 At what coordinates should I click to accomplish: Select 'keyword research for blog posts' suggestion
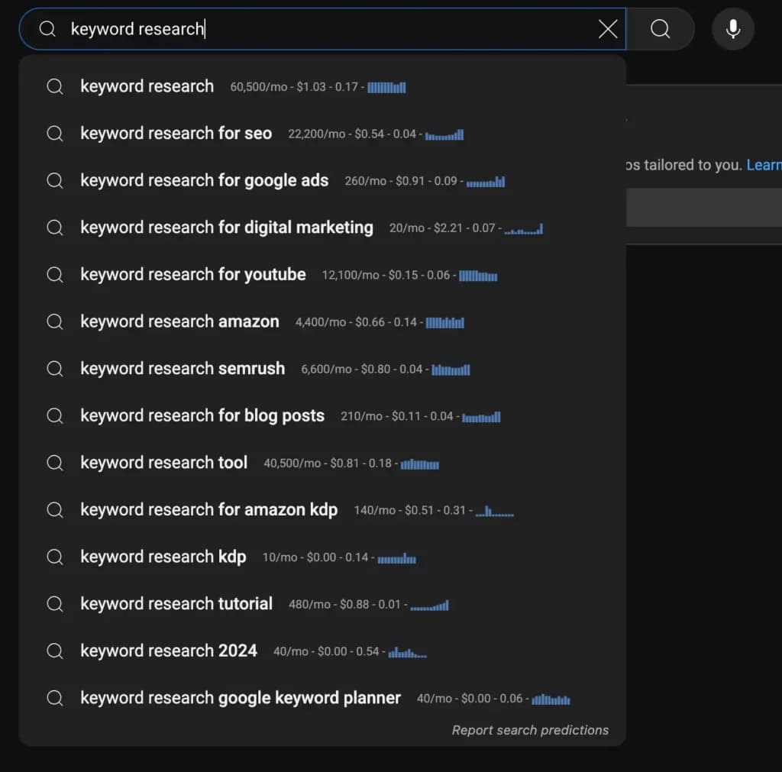[202, 416]
